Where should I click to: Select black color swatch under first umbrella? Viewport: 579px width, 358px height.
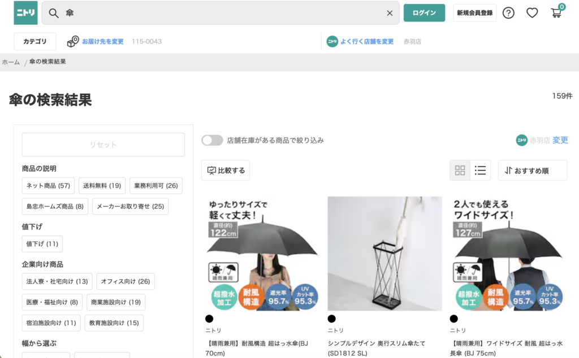(x=209, y=318)
